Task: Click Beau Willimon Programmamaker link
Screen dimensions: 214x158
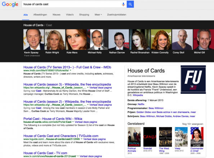Action: (x=156, y=108)
